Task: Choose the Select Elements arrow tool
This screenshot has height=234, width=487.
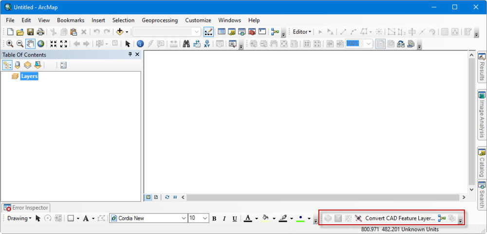Action: pyautogui.click(x=127, y=44)
